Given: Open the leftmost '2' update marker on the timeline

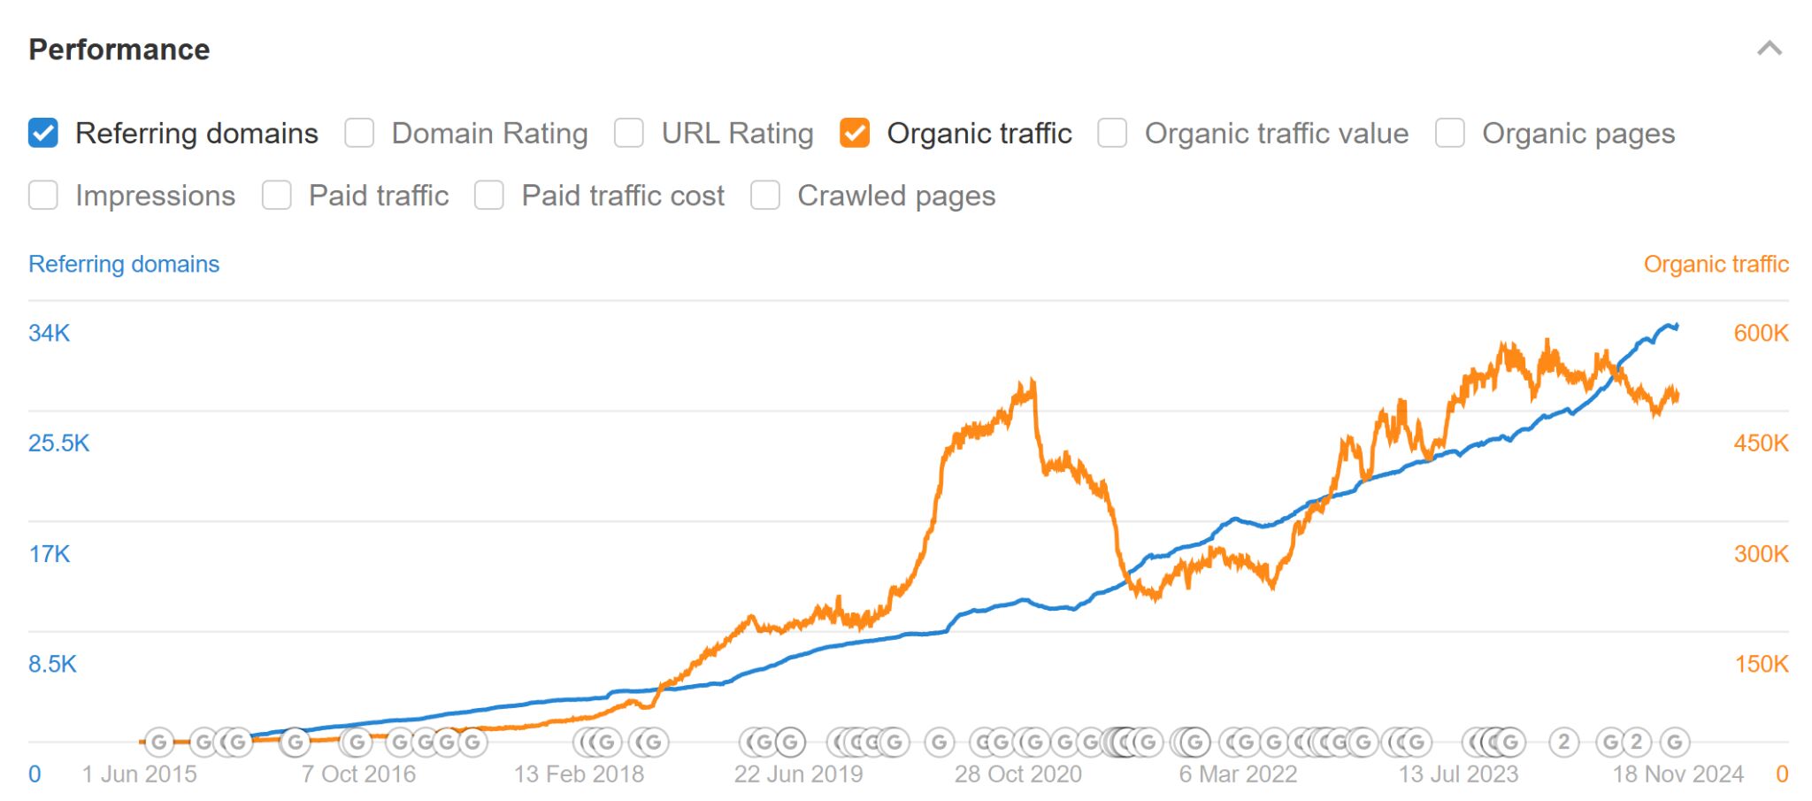Looking at the screenshot, I should point(1562,743).
